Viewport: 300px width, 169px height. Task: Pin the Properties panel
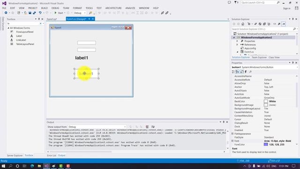(x=292, y=62)
